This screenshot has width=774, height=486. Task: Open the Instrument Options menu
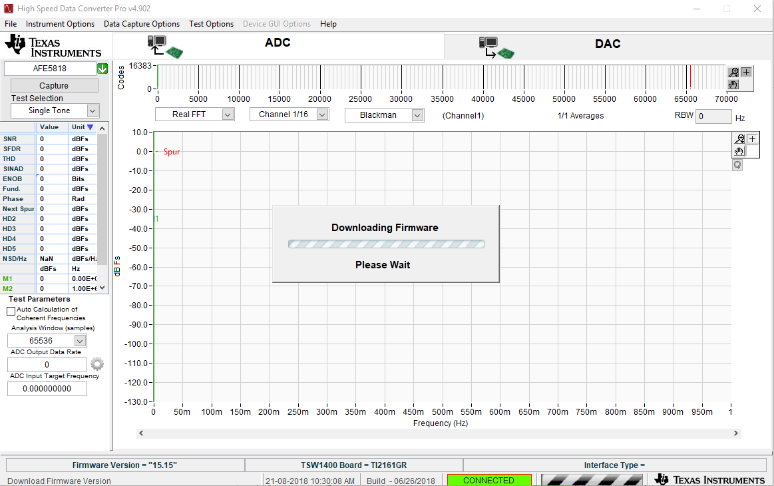coord(60,24)
